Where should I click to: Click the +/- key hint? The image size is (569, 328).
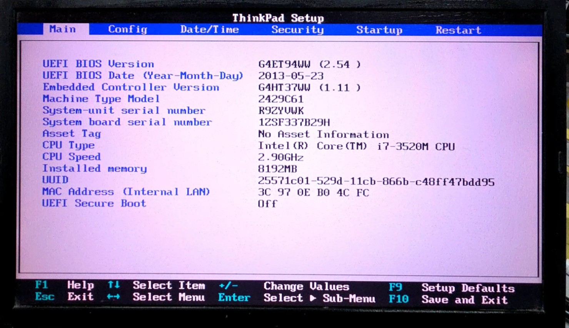coord(228,286)
